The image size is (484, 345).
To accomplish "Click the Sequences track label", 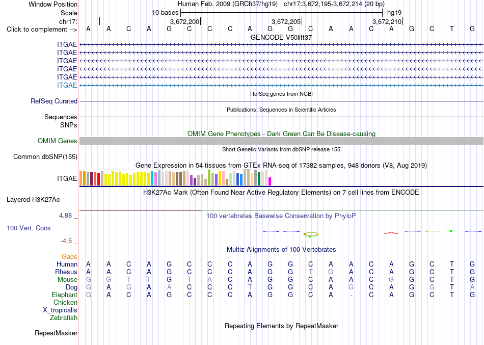I will click(61, 117).
